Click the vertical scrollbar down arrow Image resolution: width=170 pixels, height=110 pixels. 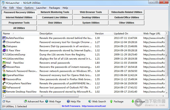(167, 93)
